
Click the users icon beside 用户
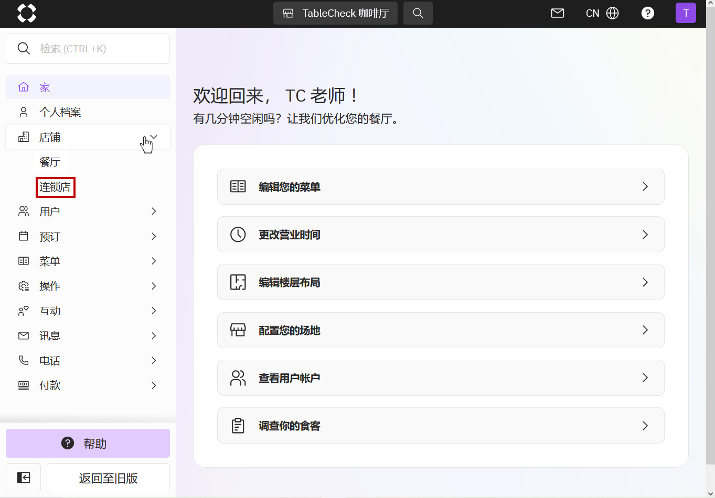point(24,212)
